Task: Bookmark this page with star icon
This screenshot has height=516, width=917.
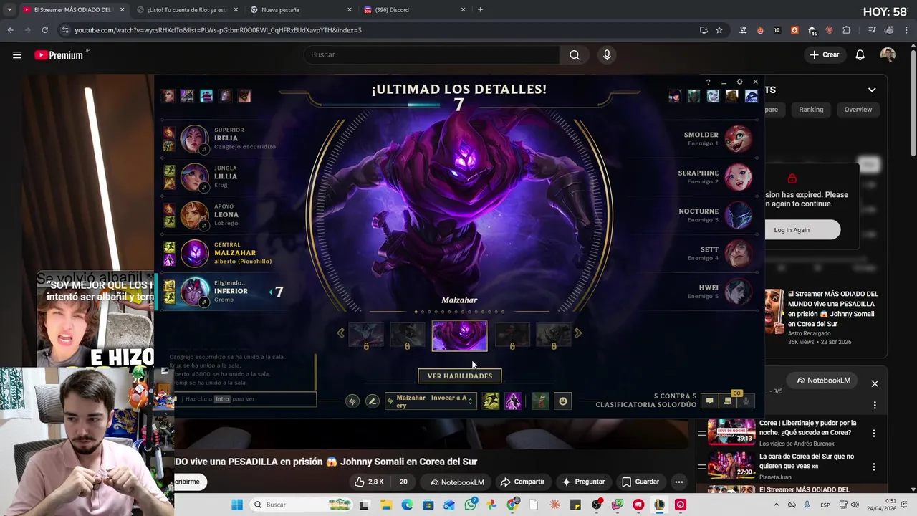Action: pyautogui.click(x=719, y=30)
